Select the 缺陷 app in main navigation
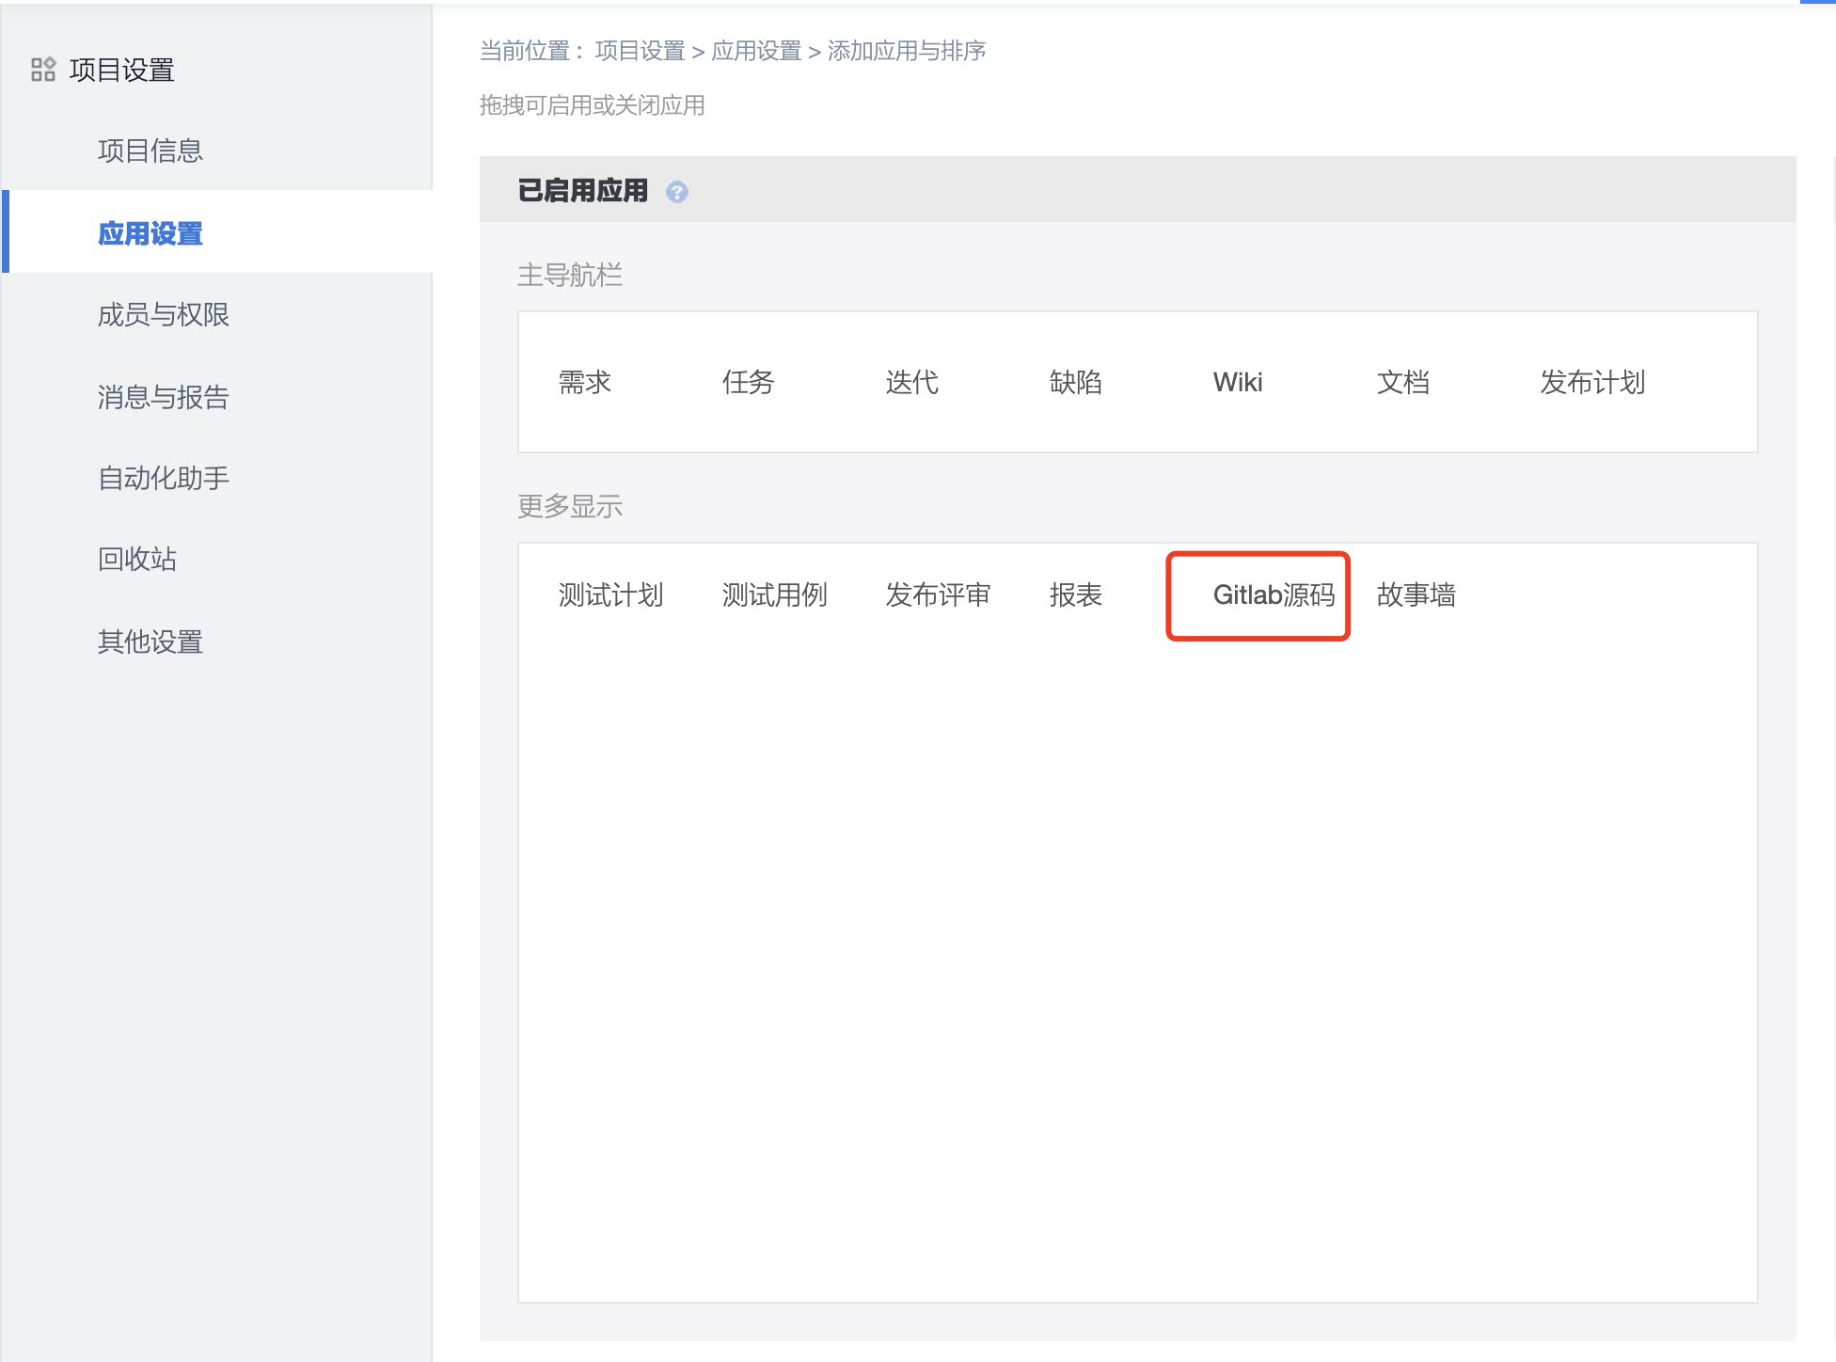1836x1362 pixels. pyautogui.click(x=1076, y=382)
